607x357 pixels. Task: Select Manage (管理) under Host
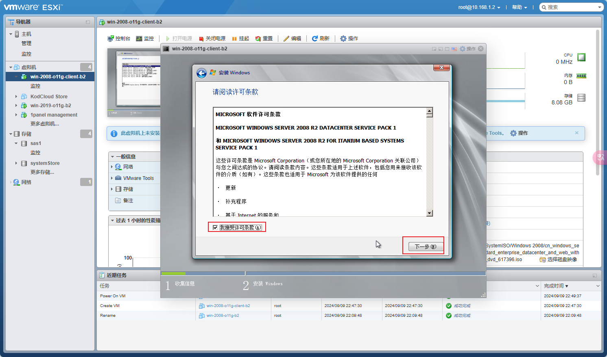coord(26,43)
